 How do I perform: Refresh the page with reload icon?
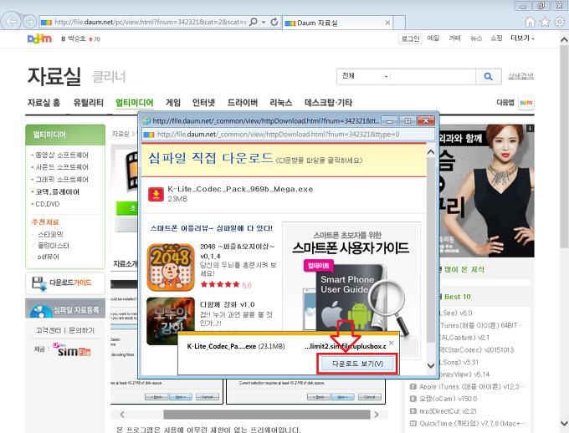pyautogui.click(x=274, y=22)
